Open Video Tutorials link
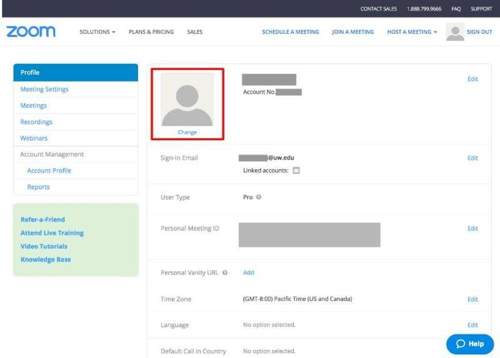Screen dimensions: 500x358 point(44,246)
